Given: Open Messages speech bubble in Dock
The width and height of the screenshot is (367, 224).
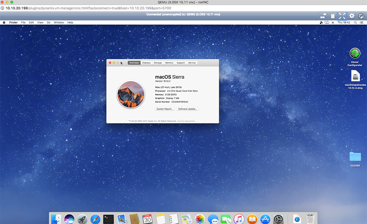Looking at the screenshot, I should coord(213,219).
